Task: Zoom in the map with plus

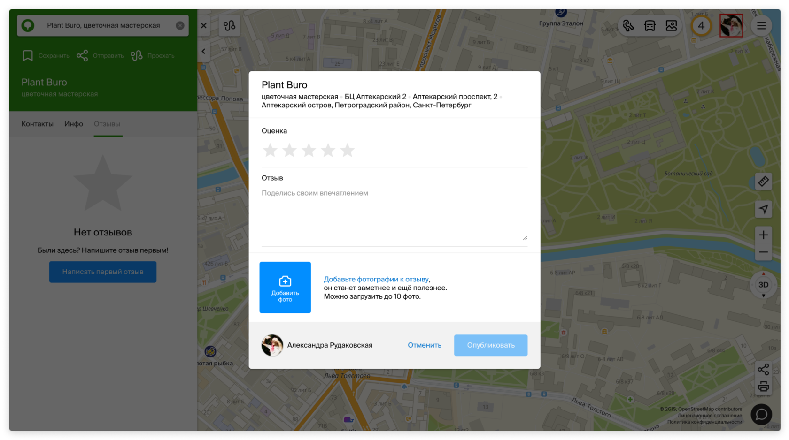Action: pyautogui.click(x=764, y=235)
